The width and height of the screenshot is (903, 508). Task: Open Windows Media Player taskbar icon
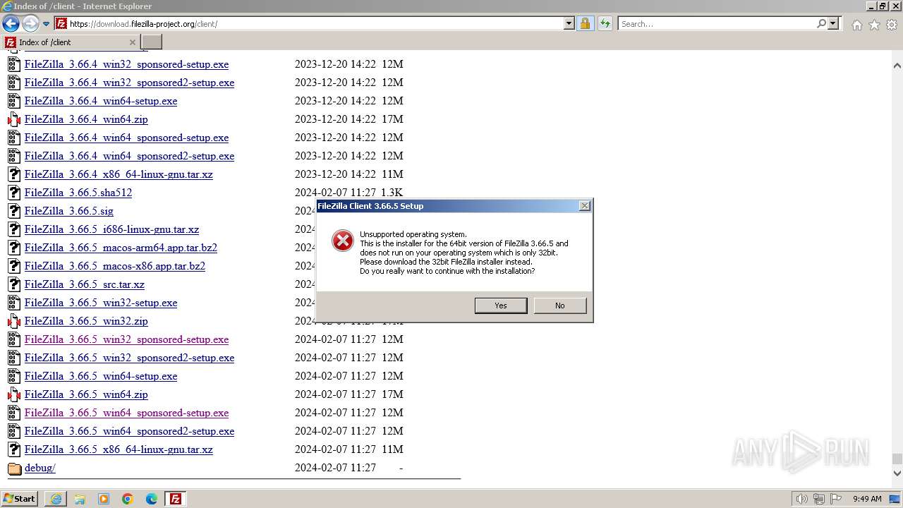coord(104,499)
